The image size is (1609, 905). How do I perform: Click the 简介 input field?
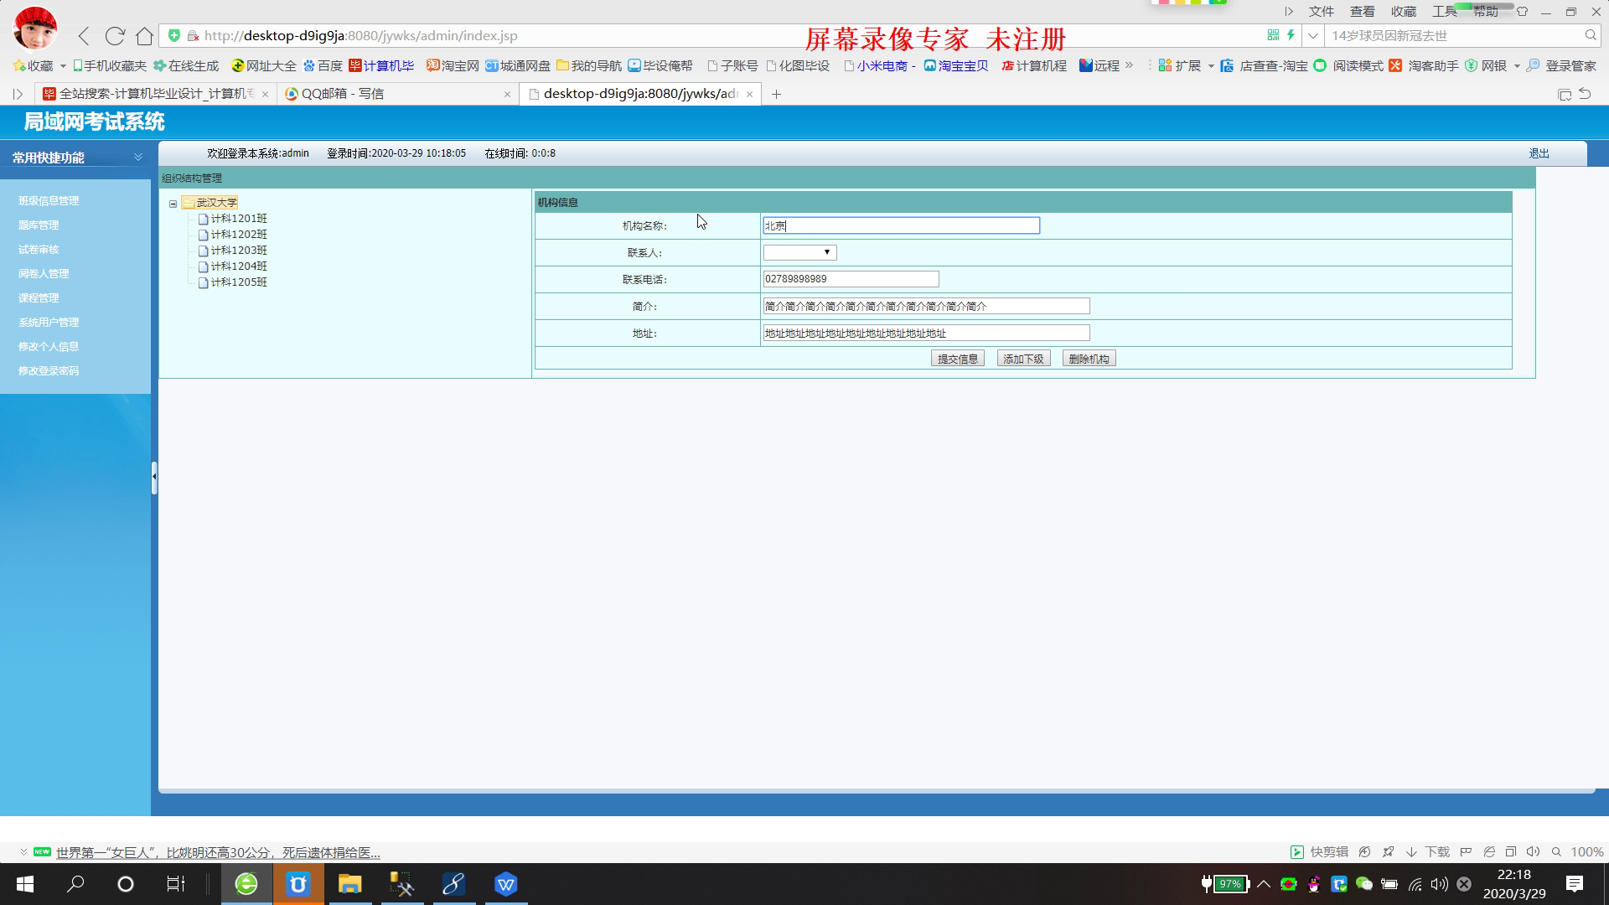(x=926, y=306)
